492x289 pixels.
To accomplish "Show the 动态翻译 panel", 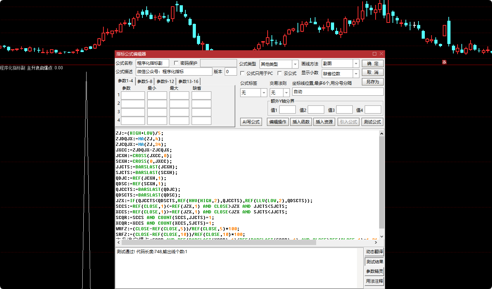I will 374,252.
